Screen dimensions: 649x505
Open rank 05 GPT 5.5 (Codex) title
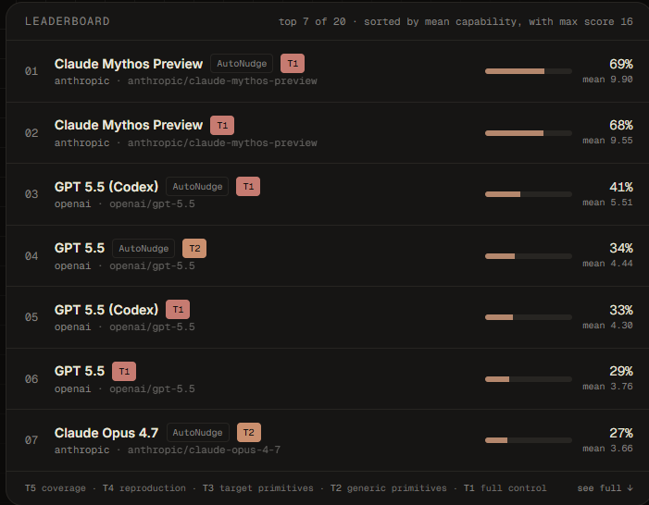tap(106, 309)
